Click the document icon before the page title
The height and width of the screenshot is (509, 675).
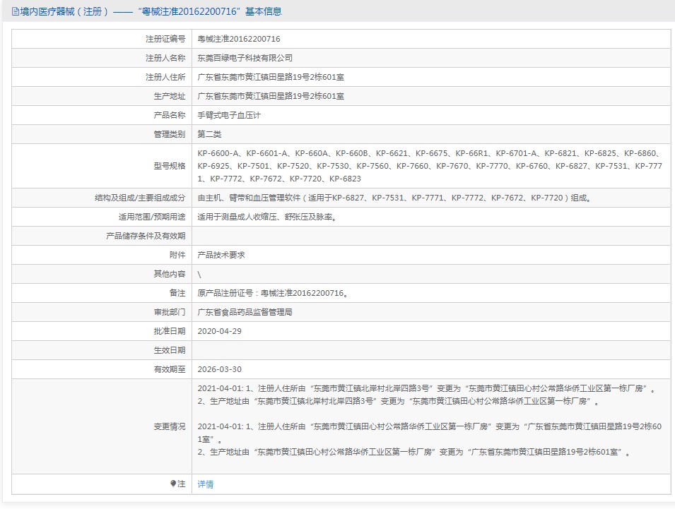tap(16, 11)
